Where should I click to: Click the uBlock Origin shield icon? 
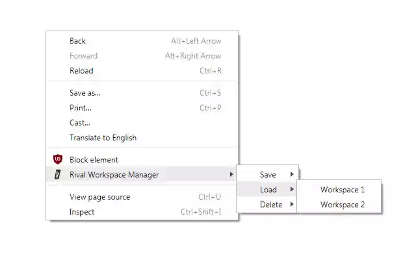58,159
